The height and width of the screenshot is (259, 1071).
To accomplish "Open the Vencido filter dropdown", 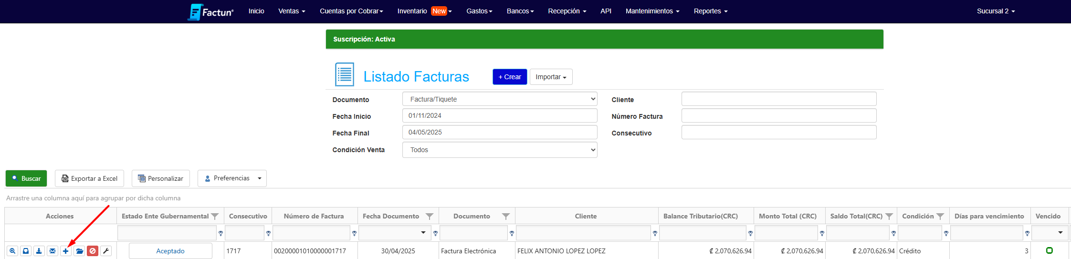I will [1060, 233].
